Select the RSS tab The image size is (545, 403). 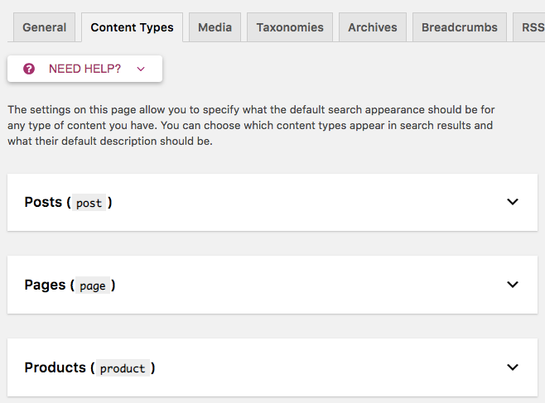coord(530,27)
